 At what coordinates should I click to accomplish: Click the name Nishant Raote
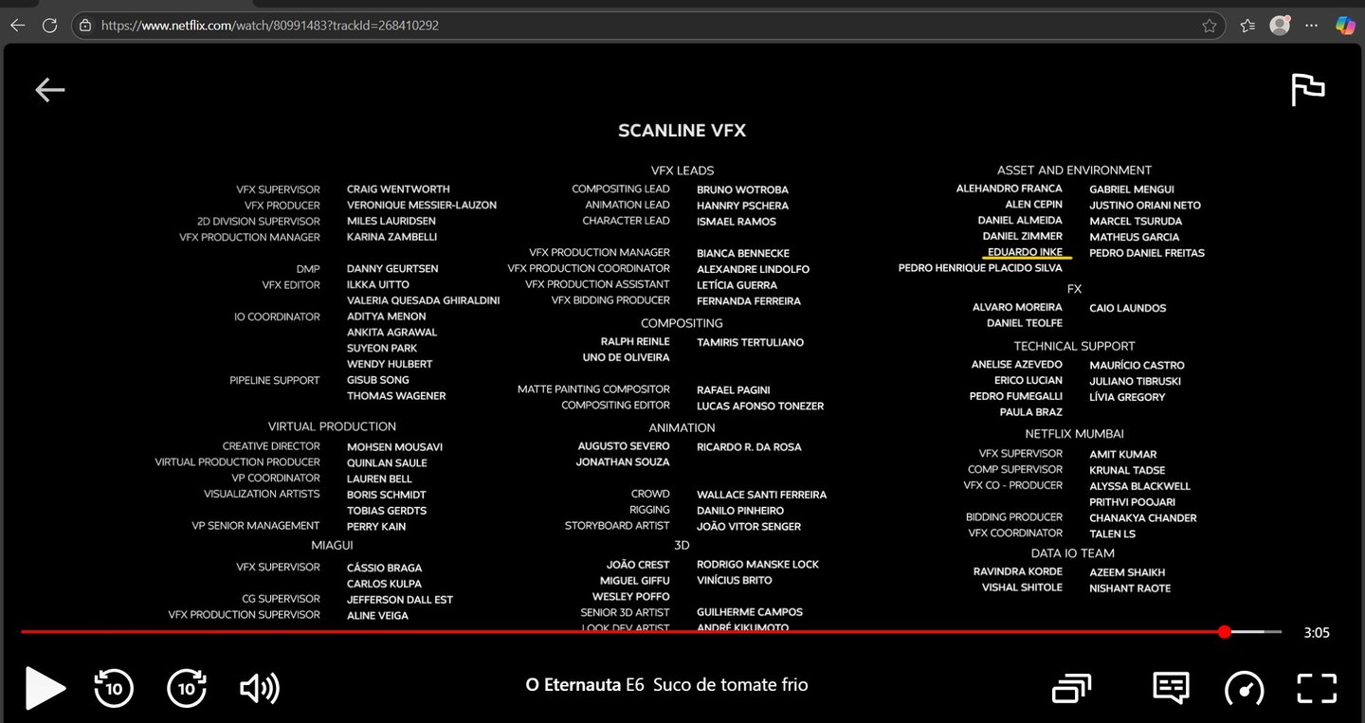click(x=1130, y=588)
